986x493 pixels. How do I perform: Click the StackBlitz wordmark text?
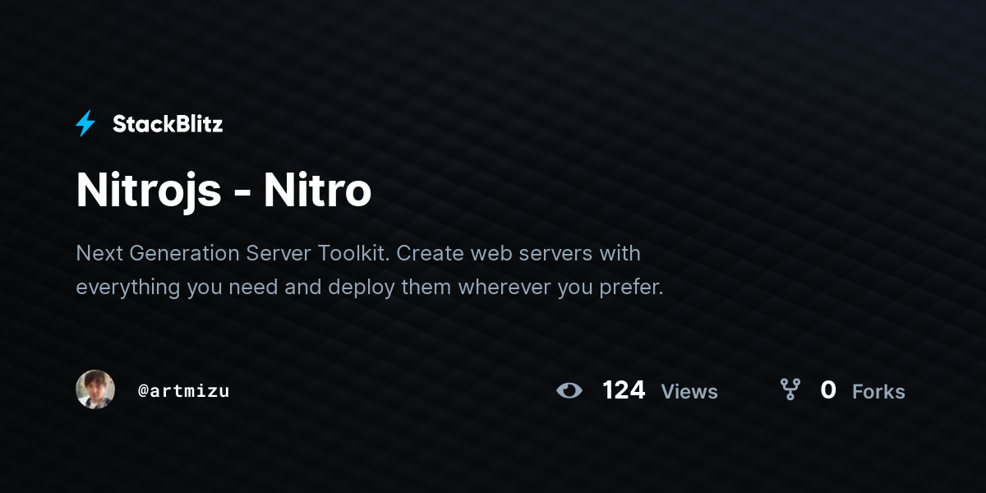tap(168, 123)
